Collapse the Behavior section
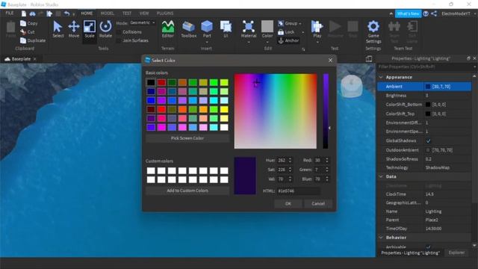Screen dimensions: 478x269 pyautogui.click(x=381, y=238)
